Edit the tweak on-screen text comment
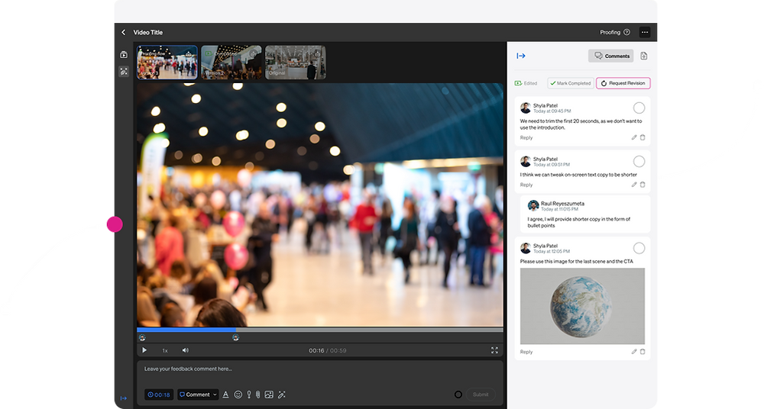Image resolution: width=764 pixels, height=409 pixels. [x=634, y=185]
